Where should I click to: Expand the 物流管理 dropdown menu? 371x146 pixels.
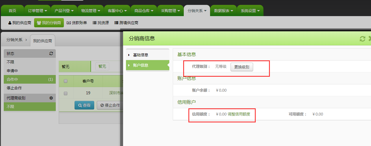90,11
